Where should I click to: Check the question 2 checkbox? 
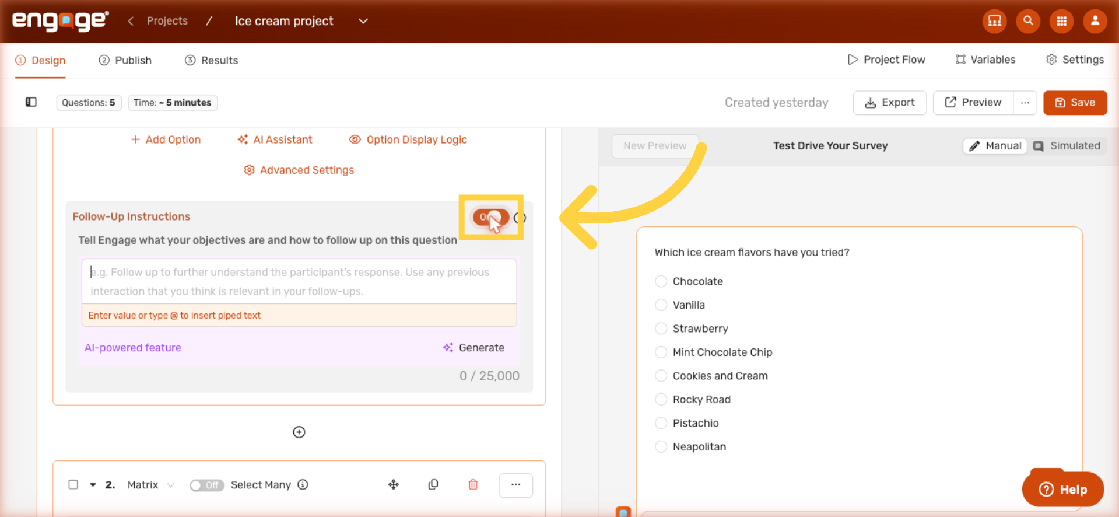pyautogui.click(x=73, y=484)
